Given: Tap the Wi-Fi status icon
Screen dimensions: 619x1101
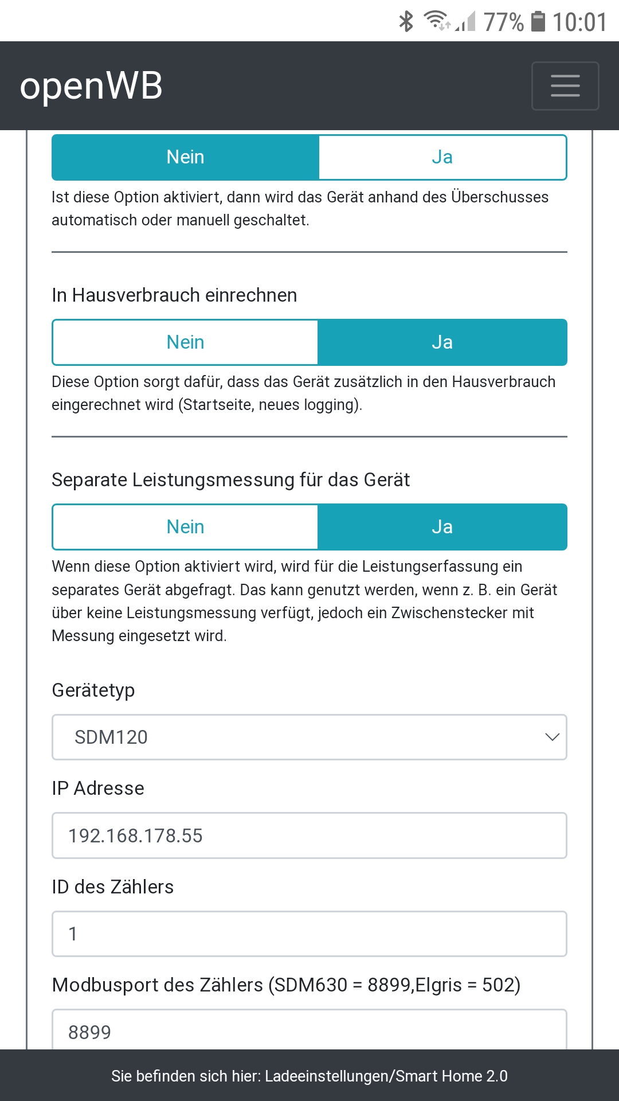Looking at the screenshot, I should coord(436,21).
